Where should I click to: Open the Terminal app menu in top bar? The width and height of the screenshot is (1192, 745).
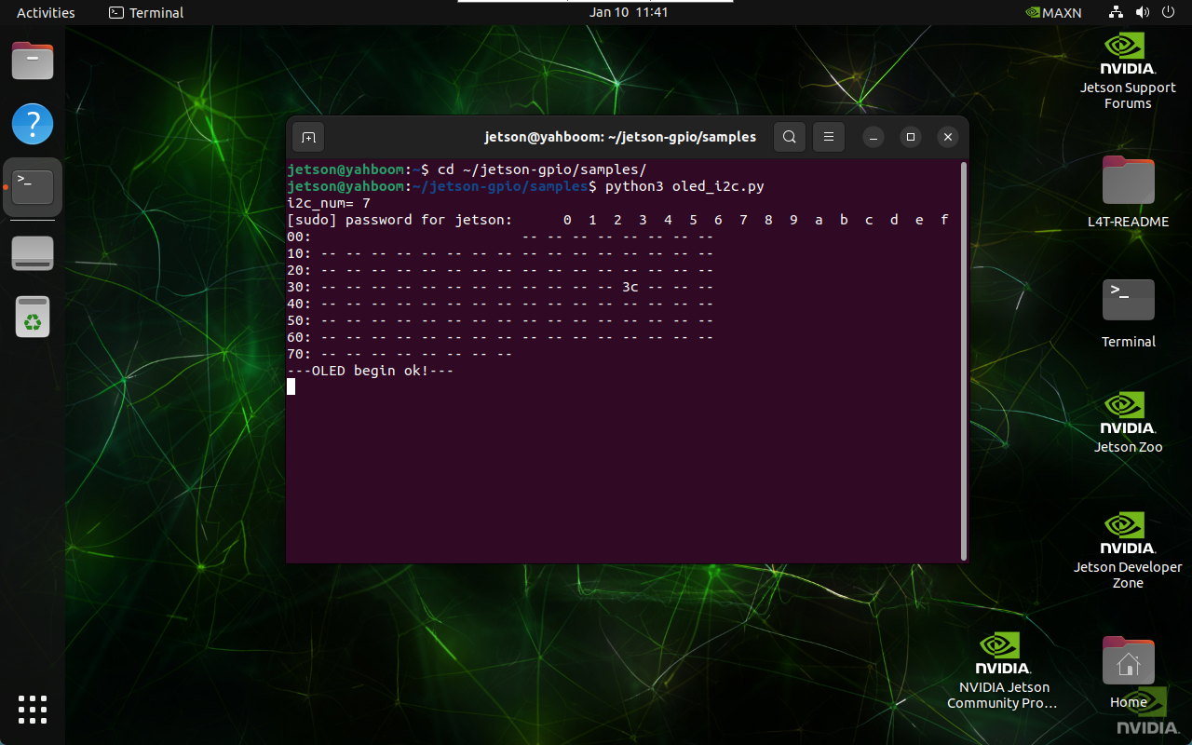[x=146, y=13]
